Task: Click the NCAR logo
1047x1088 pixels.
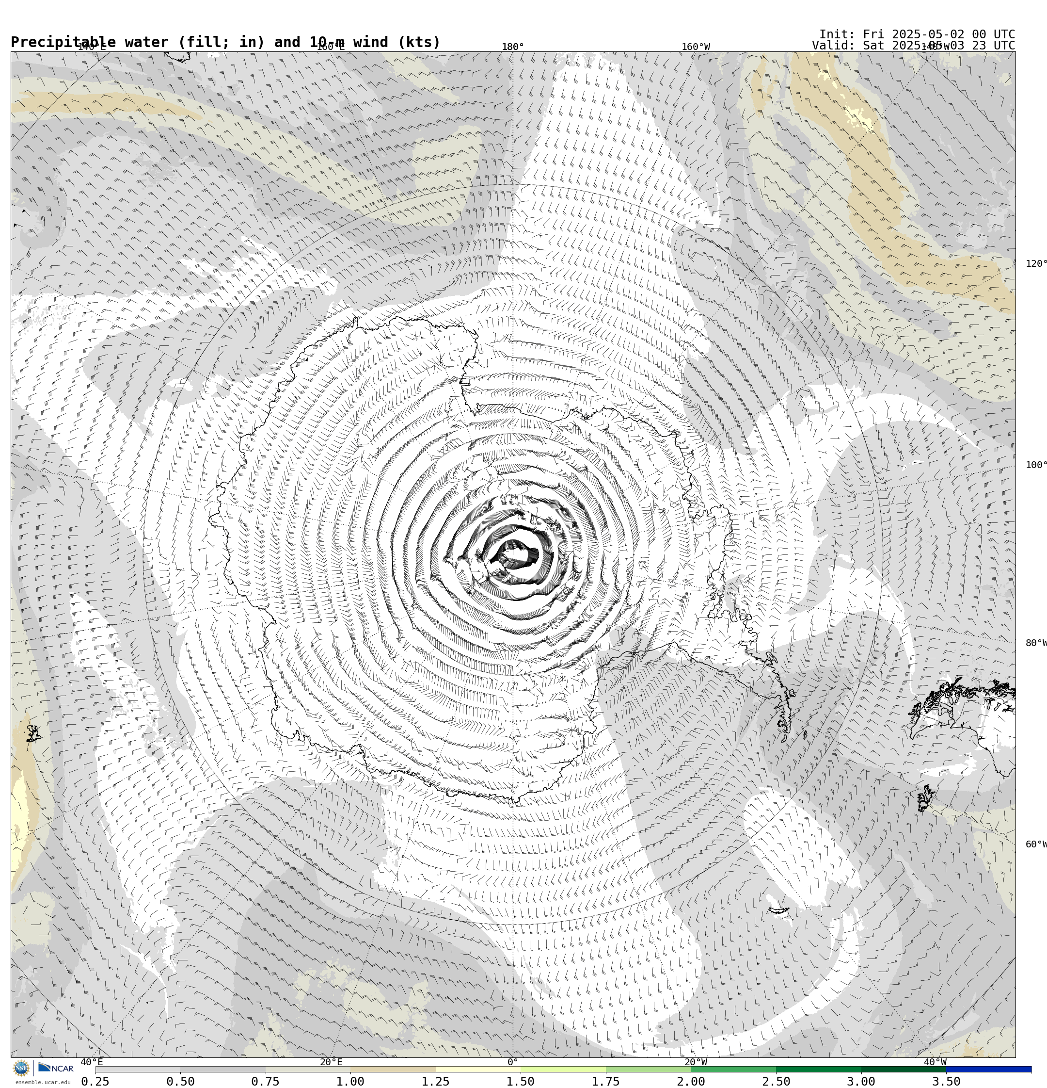Action: [x=55, y=1068]
